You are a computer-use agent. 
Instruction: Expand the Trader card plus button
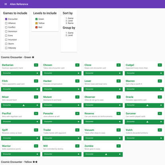[77, 130]
